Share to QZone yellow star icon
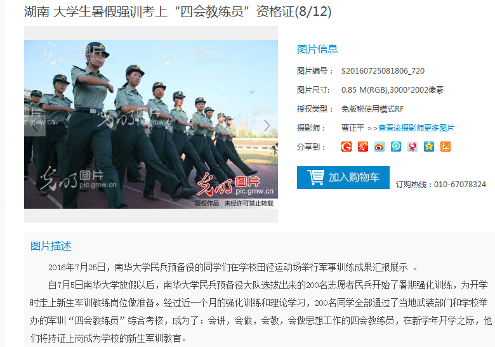This screenshot has height=347, width=495. tap(429, 147)
